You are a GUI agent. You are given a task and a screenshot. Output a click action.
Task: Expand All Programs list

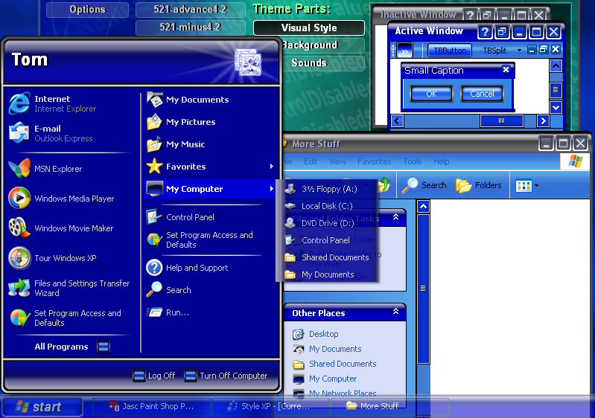(72, 347)
